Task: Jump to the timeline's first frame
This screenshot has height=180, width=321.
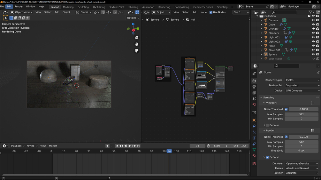Action: pyautogui.click(x=117, y=146)
